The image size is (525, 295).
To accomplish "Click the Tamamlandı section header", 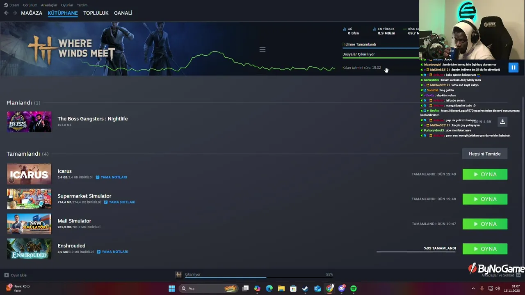I will 27,154.
